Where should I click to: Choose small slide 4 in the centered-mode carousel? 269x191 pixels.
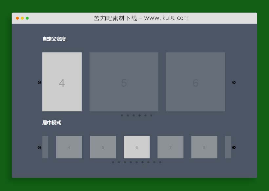tap(69, 147)
